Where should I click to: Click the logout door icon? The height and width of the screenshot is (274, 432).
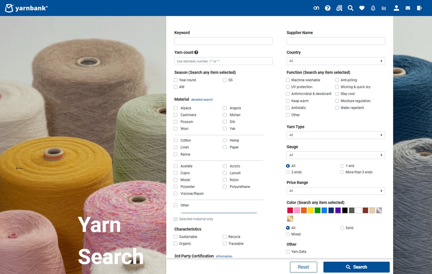point(419,8)
